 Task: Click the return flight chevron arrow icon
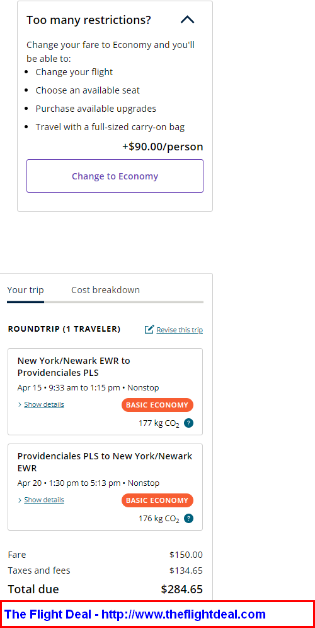[x=20, y=500]
